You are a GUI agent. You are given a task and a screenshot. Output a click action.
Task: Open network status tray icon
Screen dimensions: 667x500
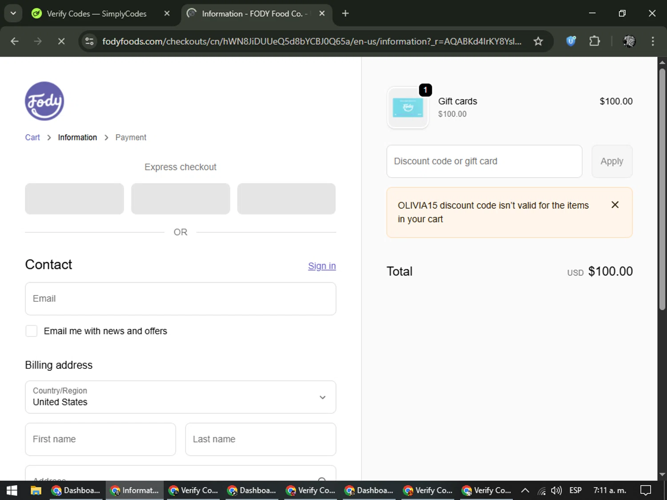point(542,491)
